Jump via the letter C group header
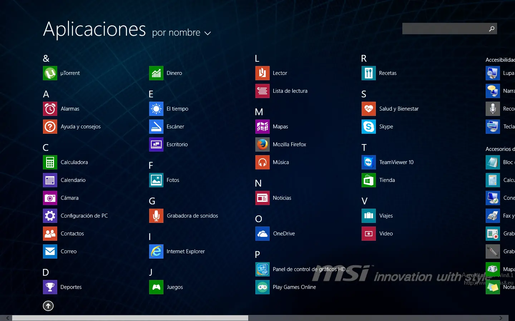The height and width of the screenshot is (321, 515). click(x=46, y=148)
